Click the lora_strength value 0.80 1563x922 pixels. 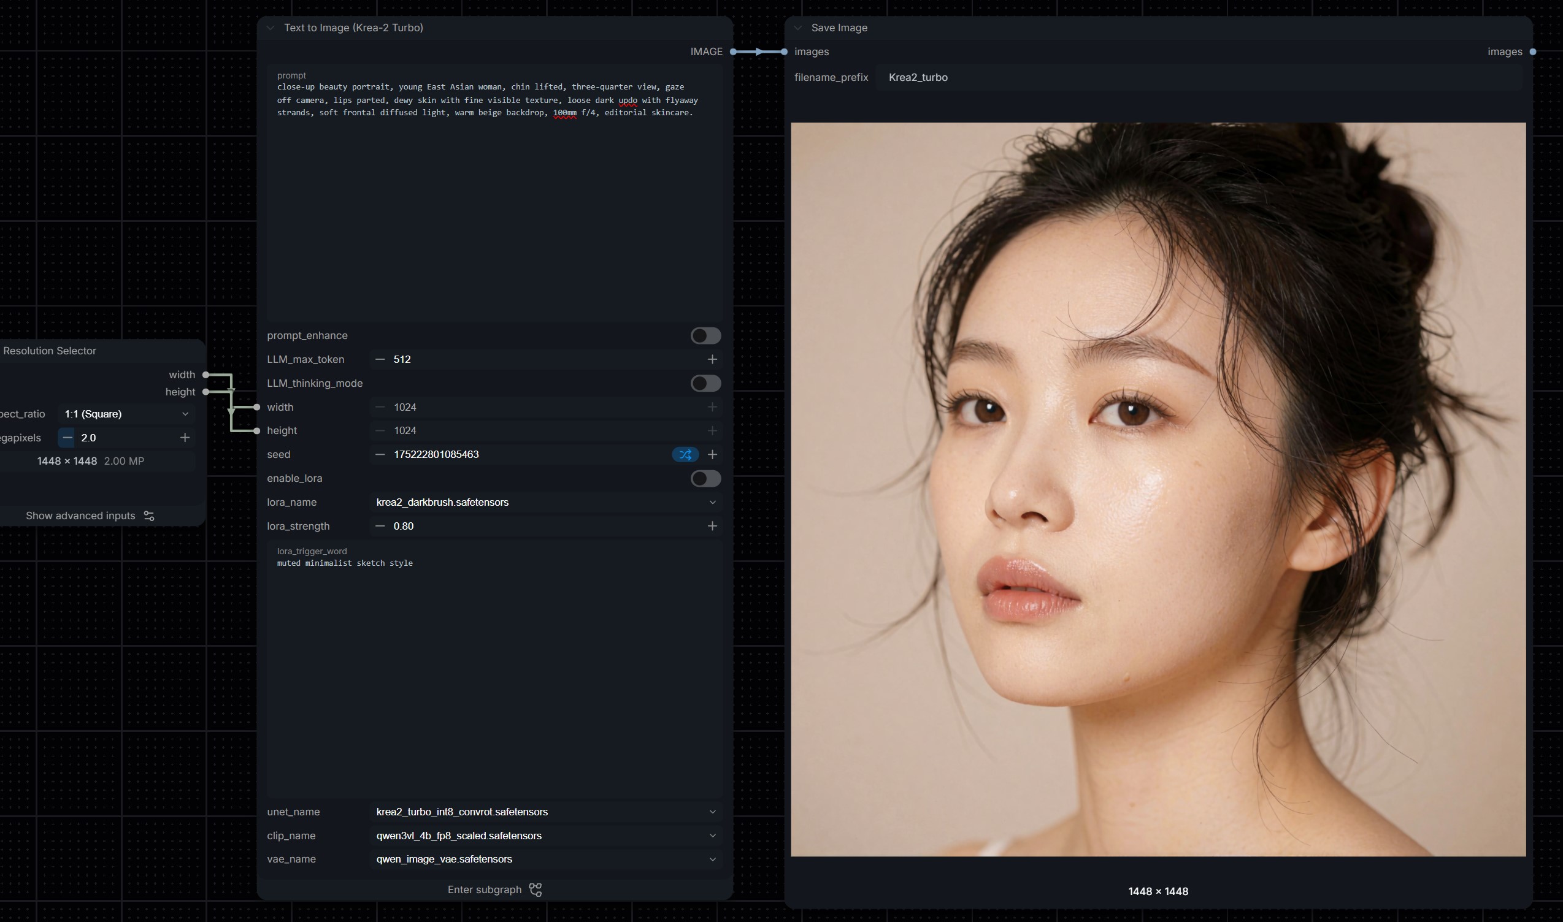(x=404, y=526)
